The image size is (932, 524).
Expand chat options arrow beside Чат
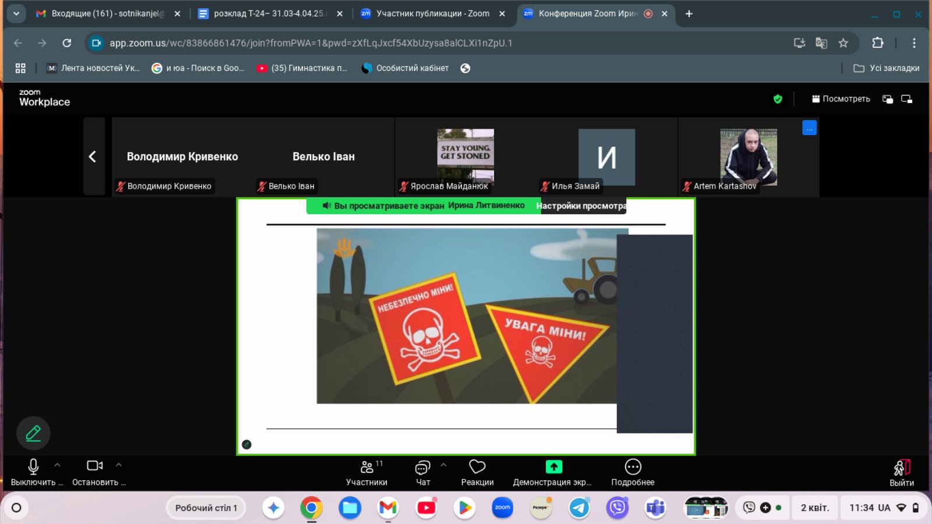coord(444,465)
